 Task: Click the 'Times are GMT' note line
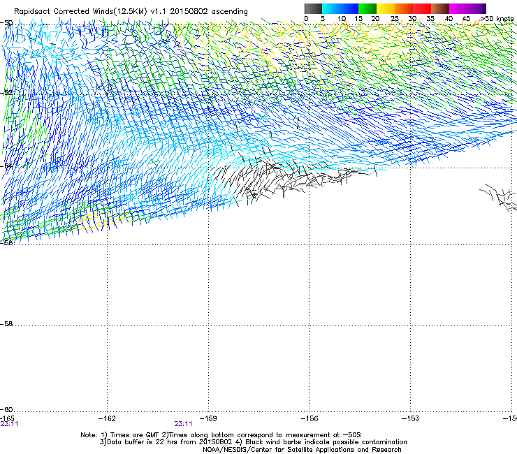click(x=221, y=435)
